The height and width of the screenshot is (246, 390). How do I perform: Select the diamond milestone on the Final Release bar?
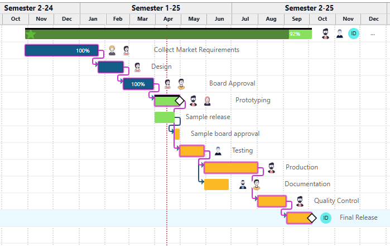click(x=311, y=218)
